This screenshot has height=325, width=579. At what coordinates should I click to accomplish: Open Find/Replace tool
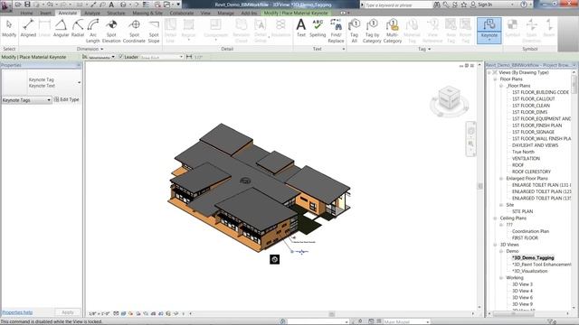click(x=336, y=32)
